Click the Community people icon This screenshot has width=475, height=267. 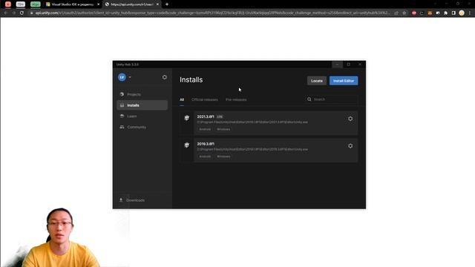(x=122, y=127)
